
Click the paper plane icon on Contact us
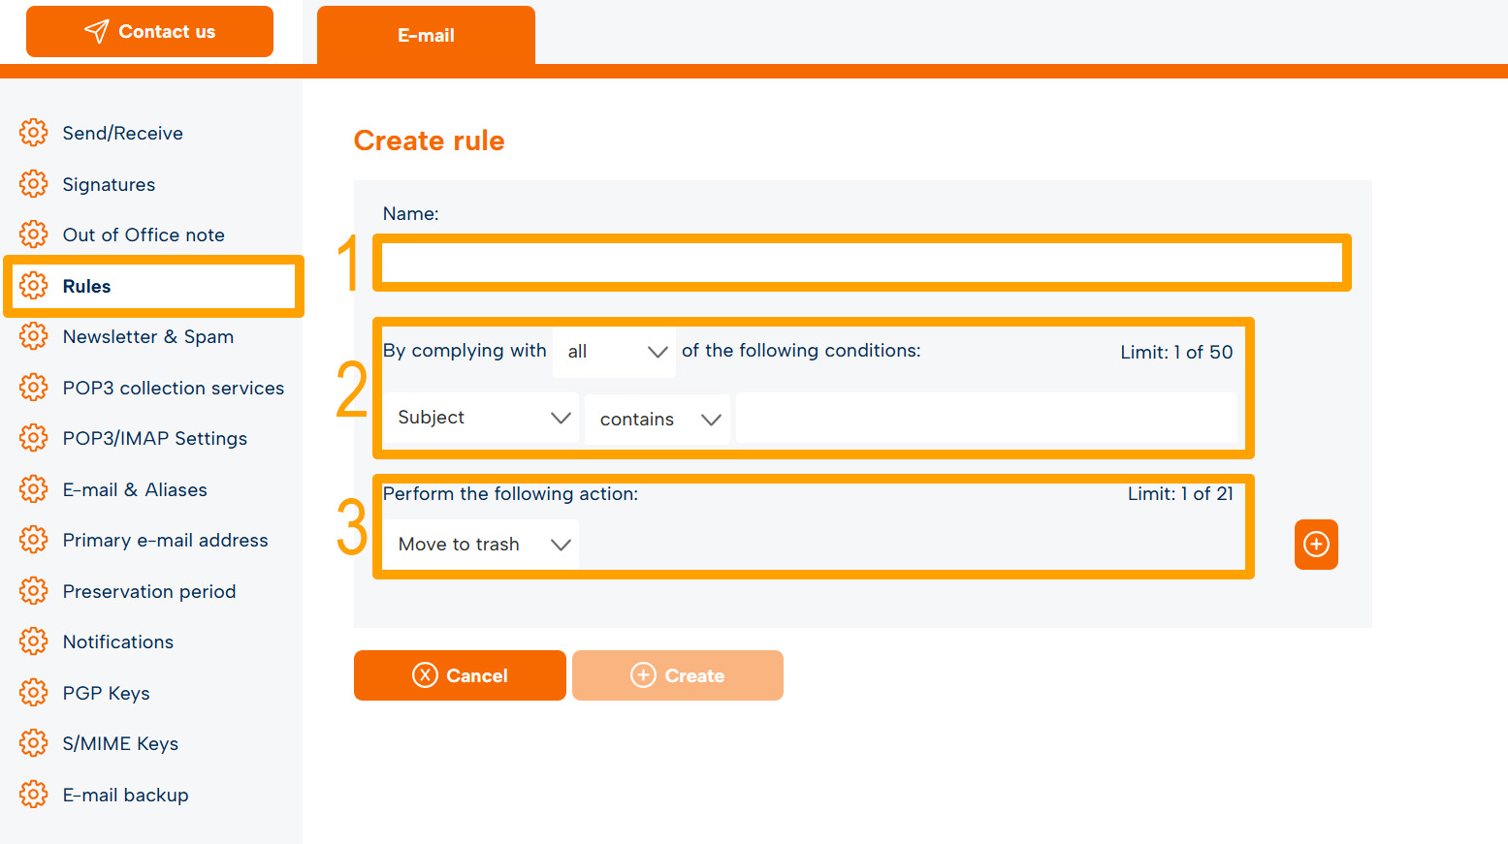96,31
